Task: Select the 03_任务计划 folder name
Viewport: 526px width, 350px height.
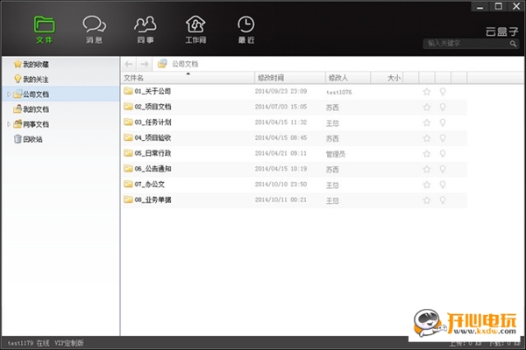Action: [153, 122]
